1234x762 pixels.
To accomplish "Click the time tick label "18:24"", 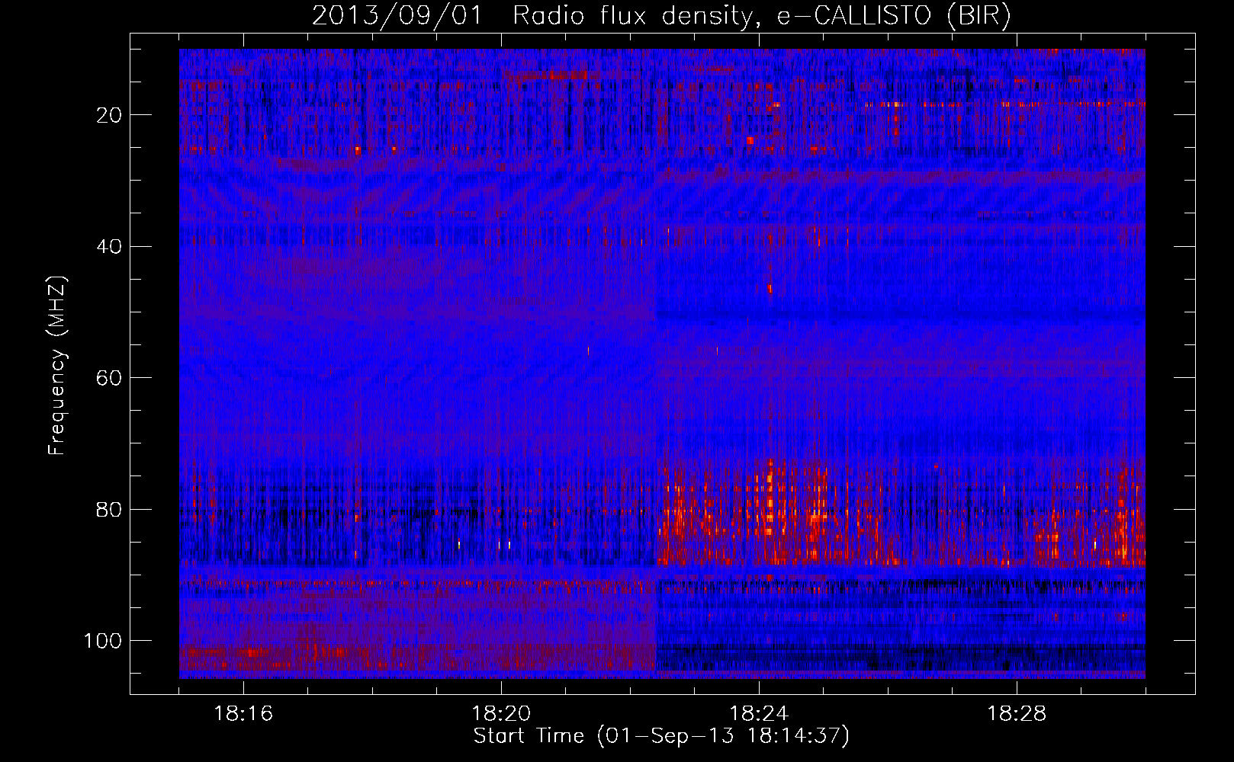I will click(759, 714).
